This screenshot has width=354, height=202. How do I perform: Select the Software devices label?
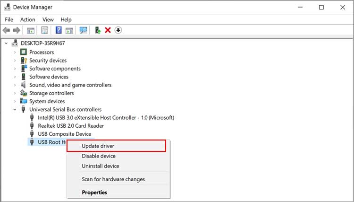pos(49,77)
